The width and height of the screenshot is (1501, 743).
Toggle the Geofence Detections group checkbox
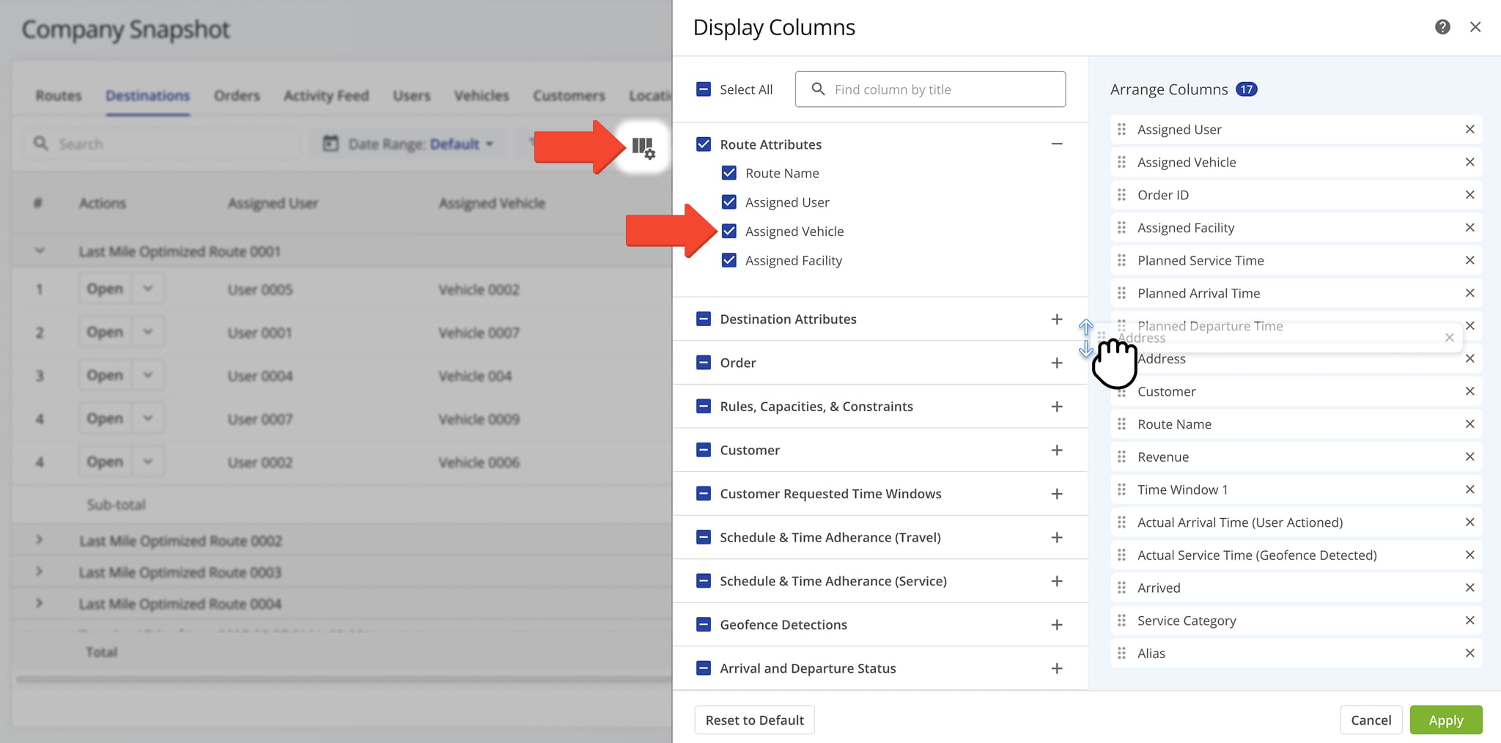pyautogui.click(x=703, y=624)
